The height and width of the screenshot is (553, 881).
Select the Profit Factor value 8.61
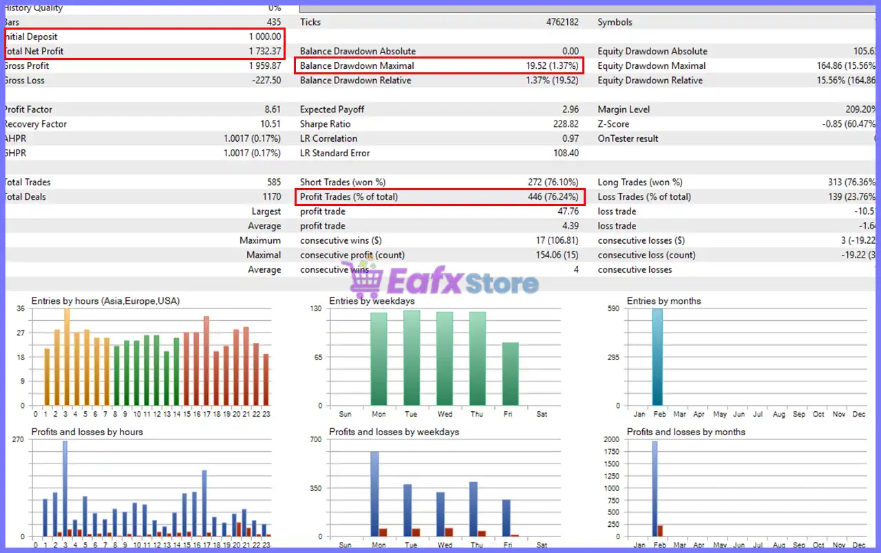coord(273,109)
